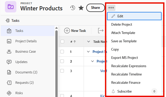
Task: Open Requests (2) section
Action: [x=28, y=83]
